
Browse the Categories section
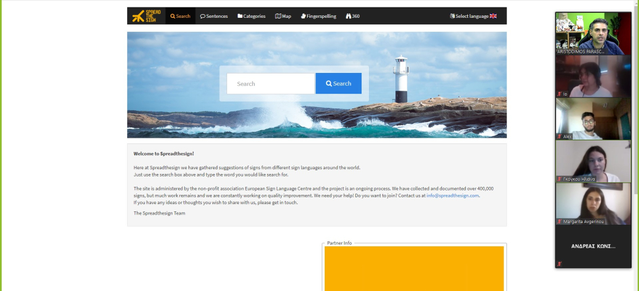pos(252,16)
